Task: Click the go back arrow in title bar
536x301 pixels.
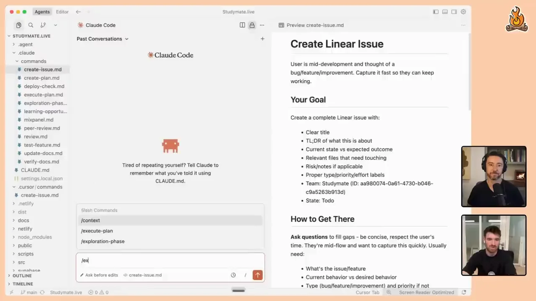Action: [x=78, y=12]
